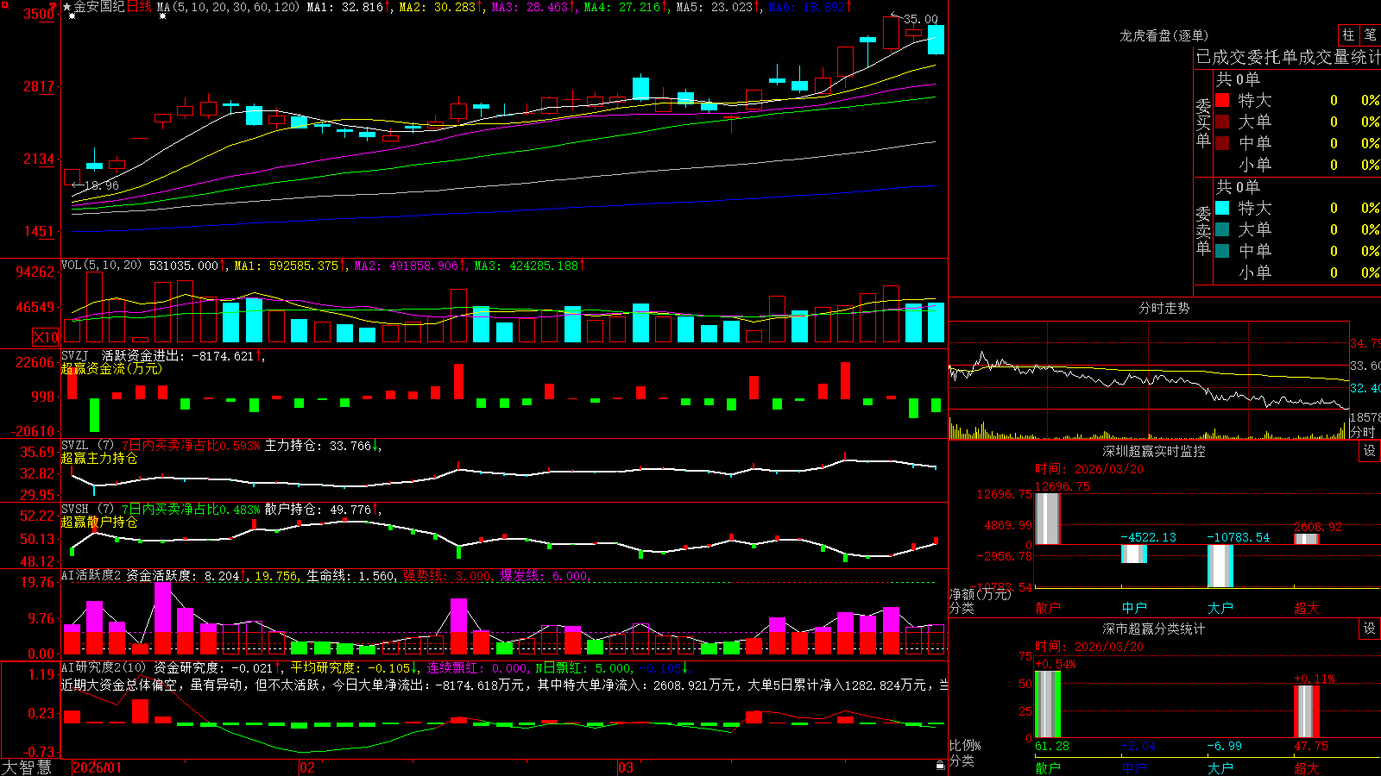1381x776 pixels.
Task: Click the 已成交委托单成交量统计 header
Action: pos(1288,57)
